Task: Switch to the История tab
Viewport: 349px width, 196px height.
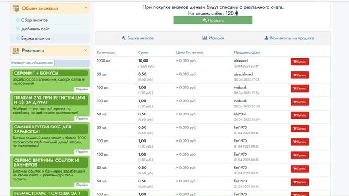Action: (213, 38)
